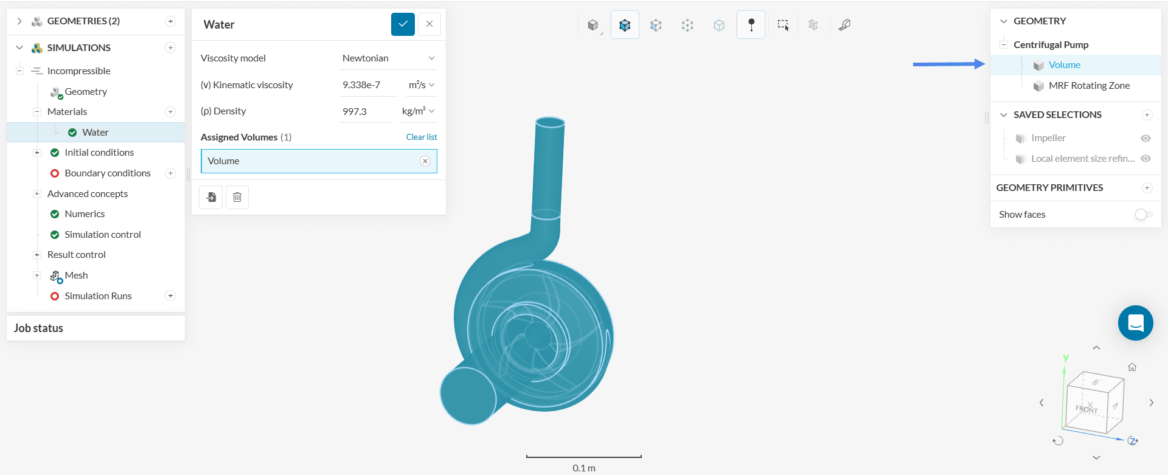Activate the box selection tool in toolbar
The image size is (1168, 475).
pos(782,25)
